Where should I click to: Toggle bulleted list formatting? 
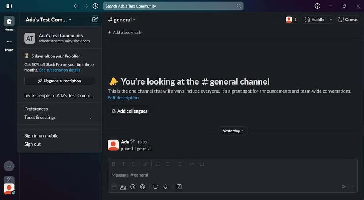pyautogui.click(x=167, y=164)
